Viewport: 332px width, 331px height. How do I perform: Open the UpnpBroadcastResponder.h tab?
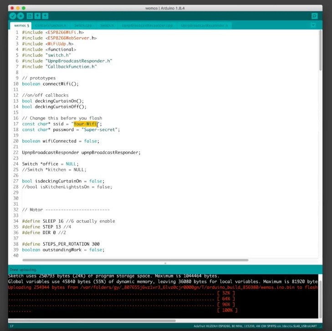click(x=204, y=25)
